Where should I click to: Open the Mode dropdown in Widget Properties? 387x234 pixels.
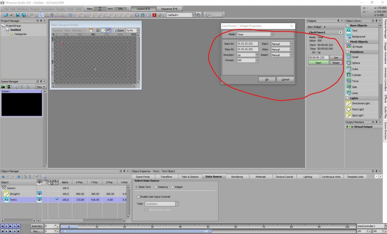(x=272, y=34)
